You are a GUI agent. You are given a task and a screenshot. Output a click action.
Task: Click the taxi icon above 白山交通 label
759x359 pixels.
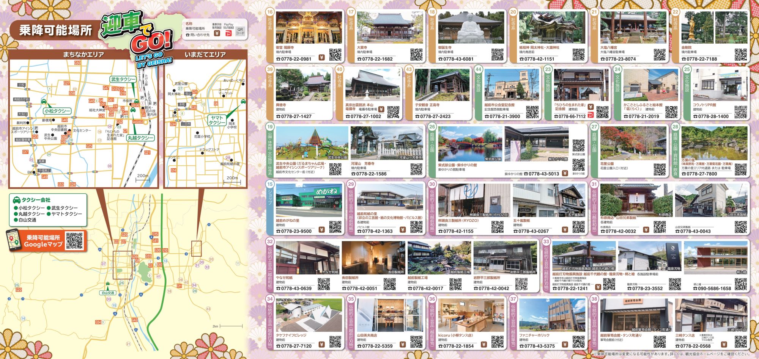point(108,283)
